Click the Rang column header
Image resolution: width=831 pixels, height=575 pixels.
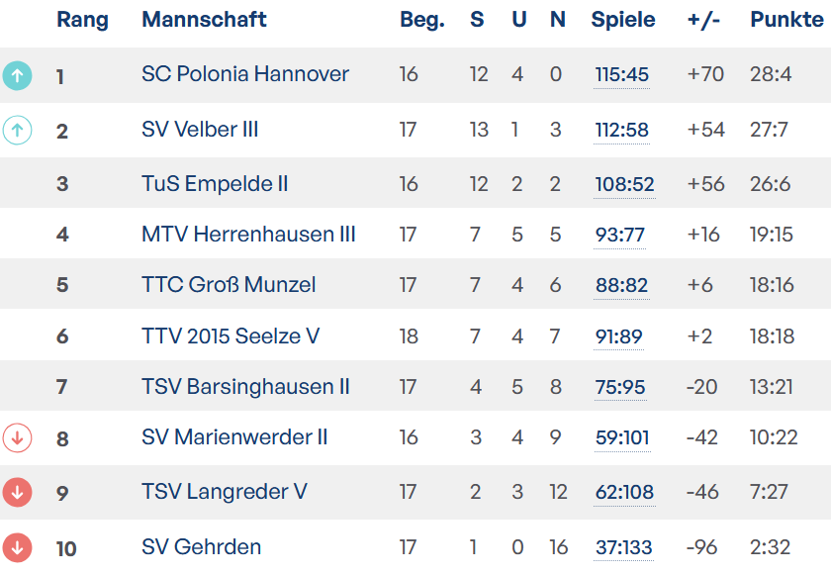[82, 20]
